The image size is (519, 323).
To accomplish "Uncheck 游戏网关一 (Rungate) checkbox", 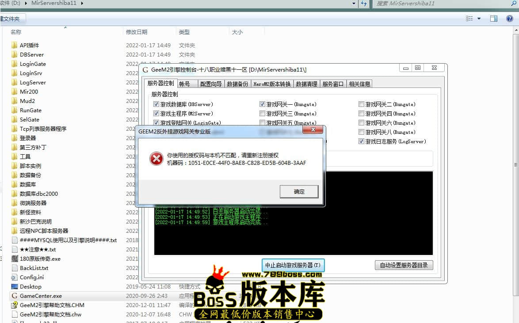I will (x=262, y=104).
